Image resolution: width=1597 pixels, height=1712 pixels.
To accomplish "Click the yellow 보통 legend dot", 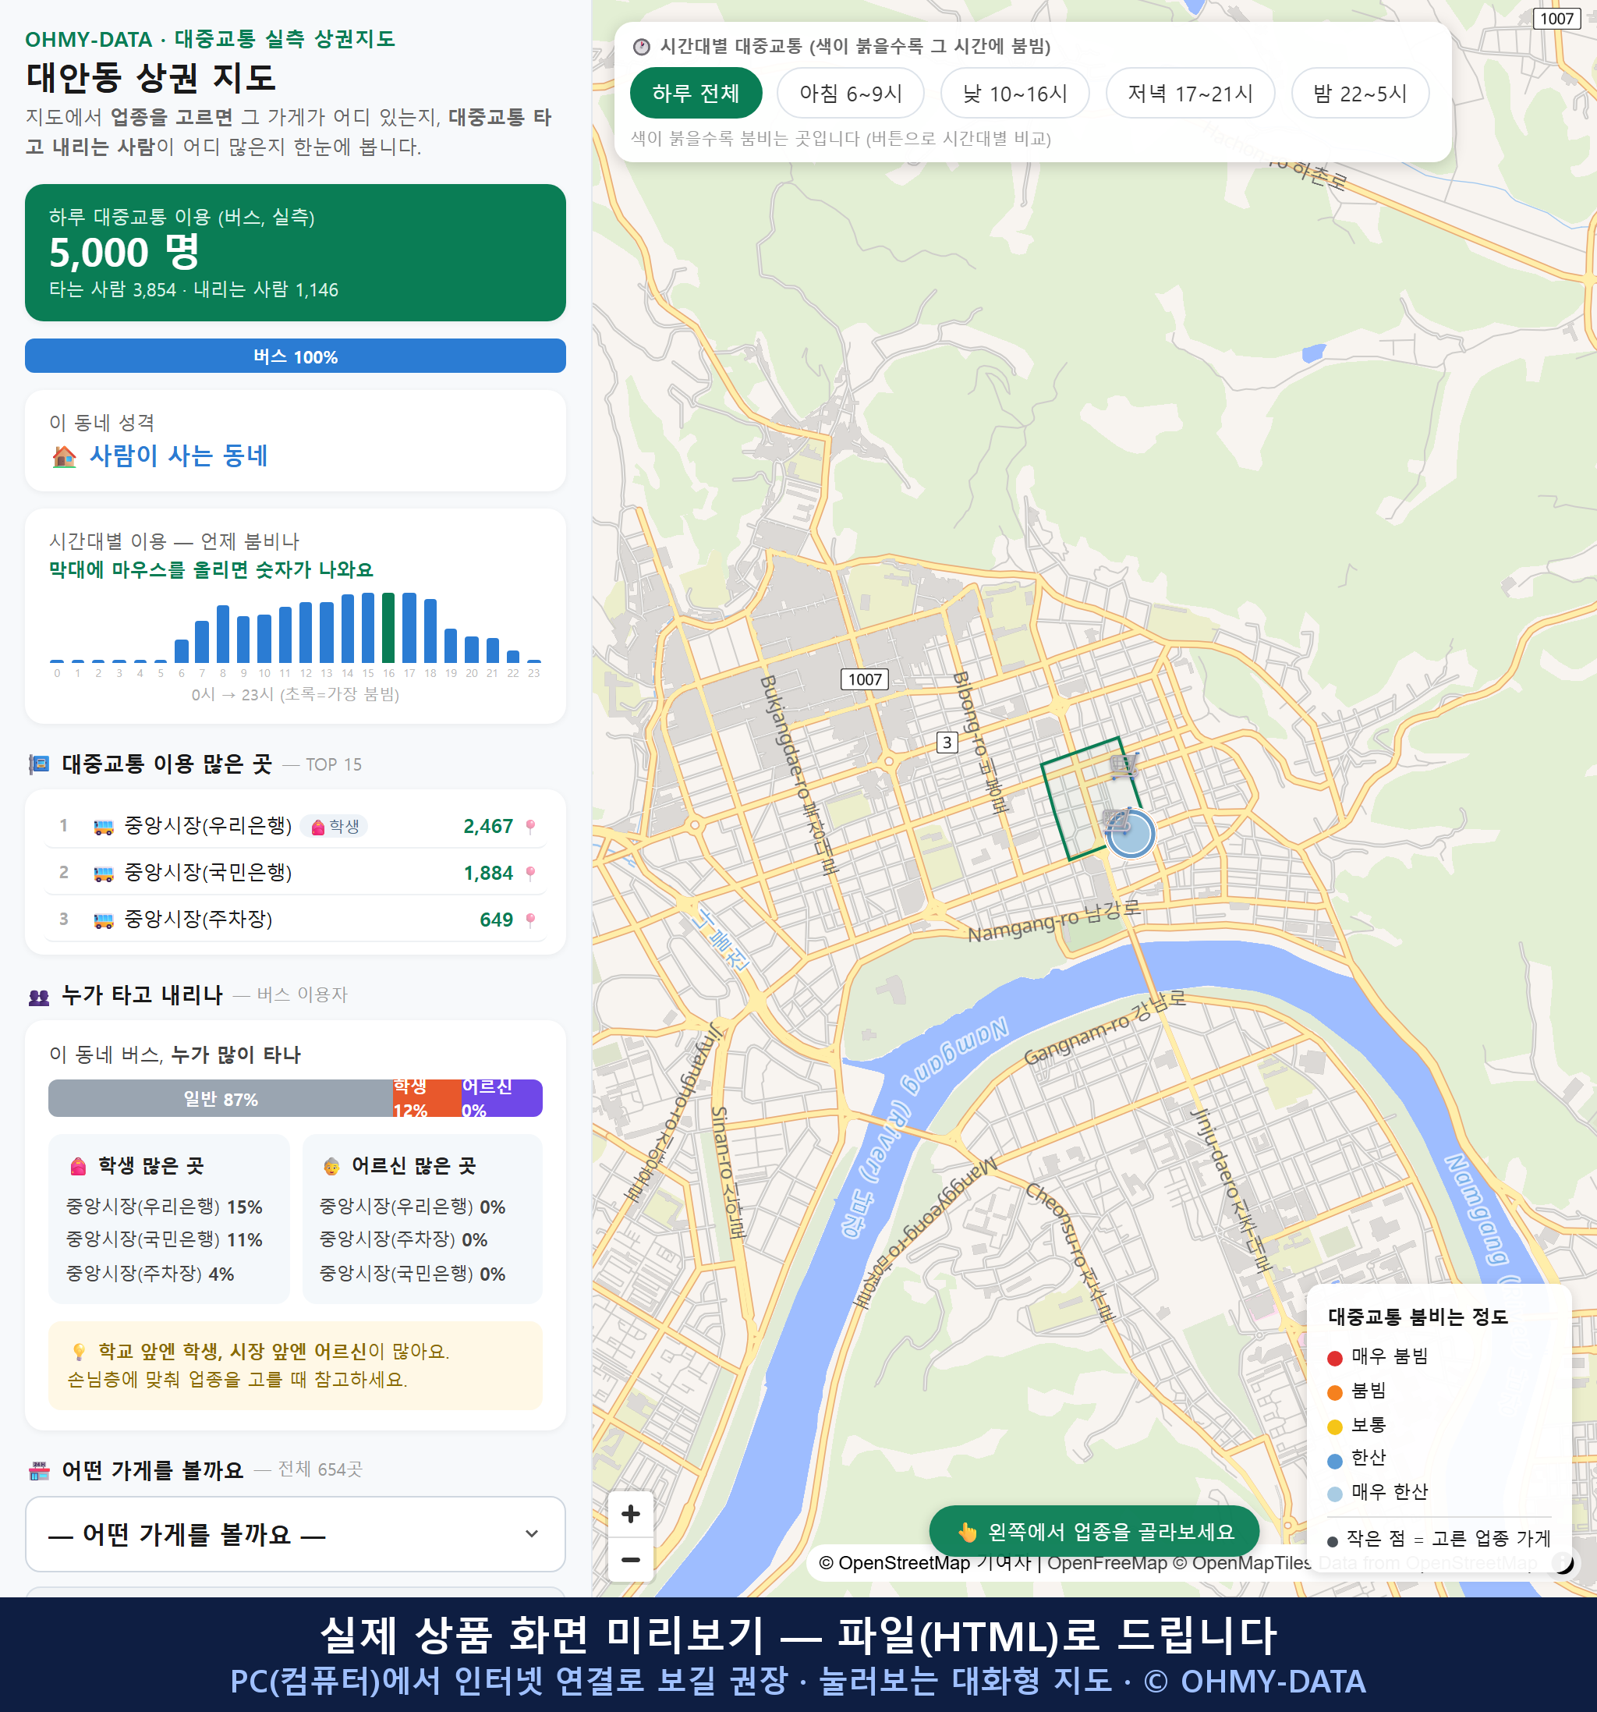I will coord(1334,1427).
